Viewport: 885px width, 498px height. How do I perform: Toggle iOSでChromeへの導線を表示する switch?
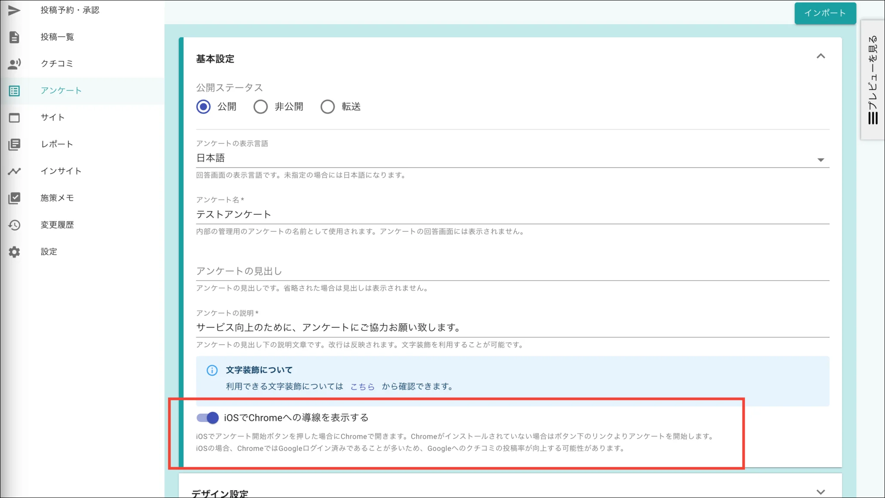pos(208,418)
